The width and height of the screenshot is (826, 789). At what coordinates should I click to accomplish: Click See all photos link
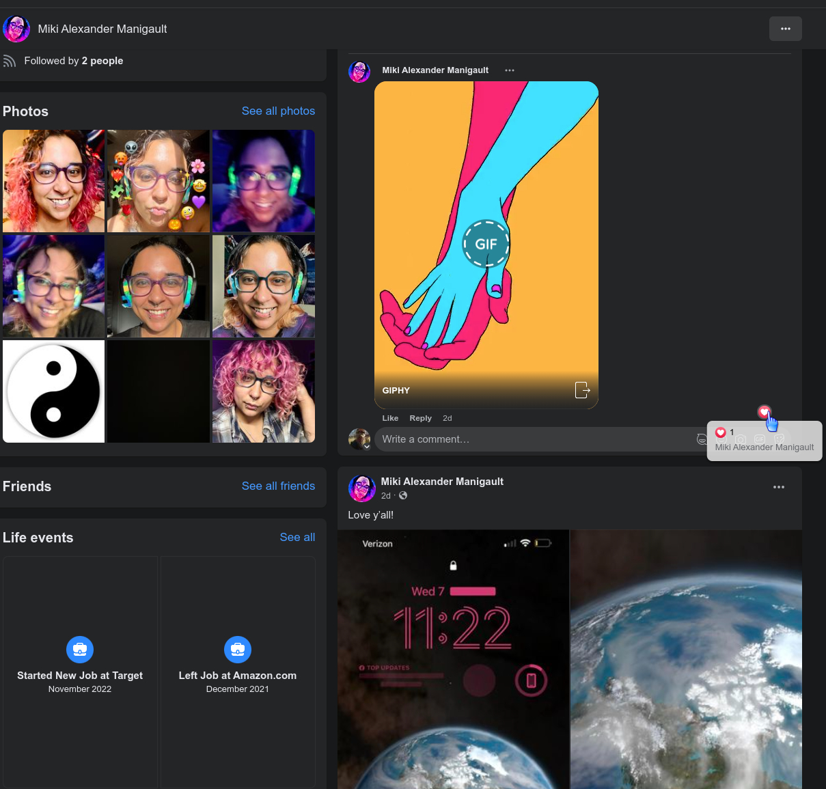(x=278, y=111)
